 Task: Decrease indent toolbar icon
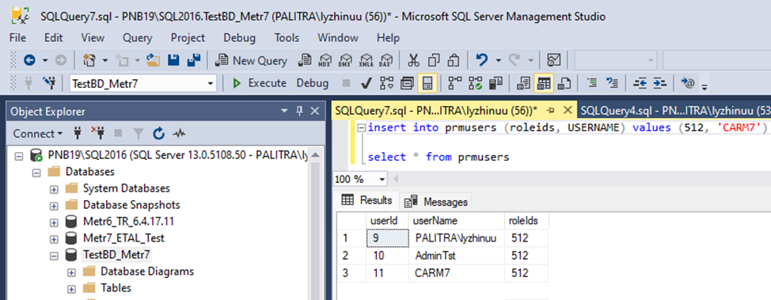click(640, 83)
